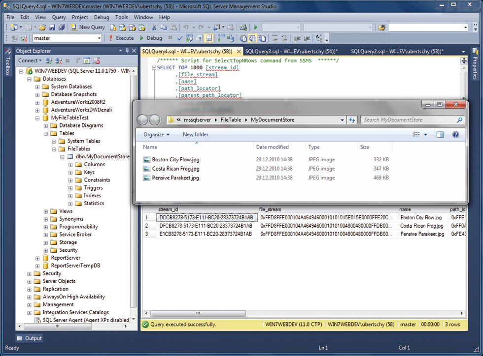The height and width of the screenshot is (356, 483).
Task: Switch to the SQLQuery2.sql tab
Action: 397,51
